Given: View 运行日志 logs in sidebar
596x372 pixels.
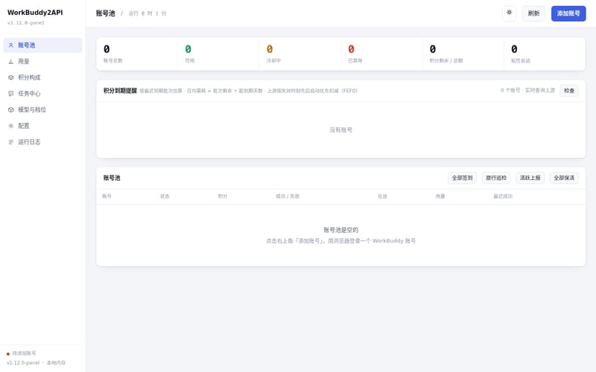Looking at the screenshot, I should point(42,142).
